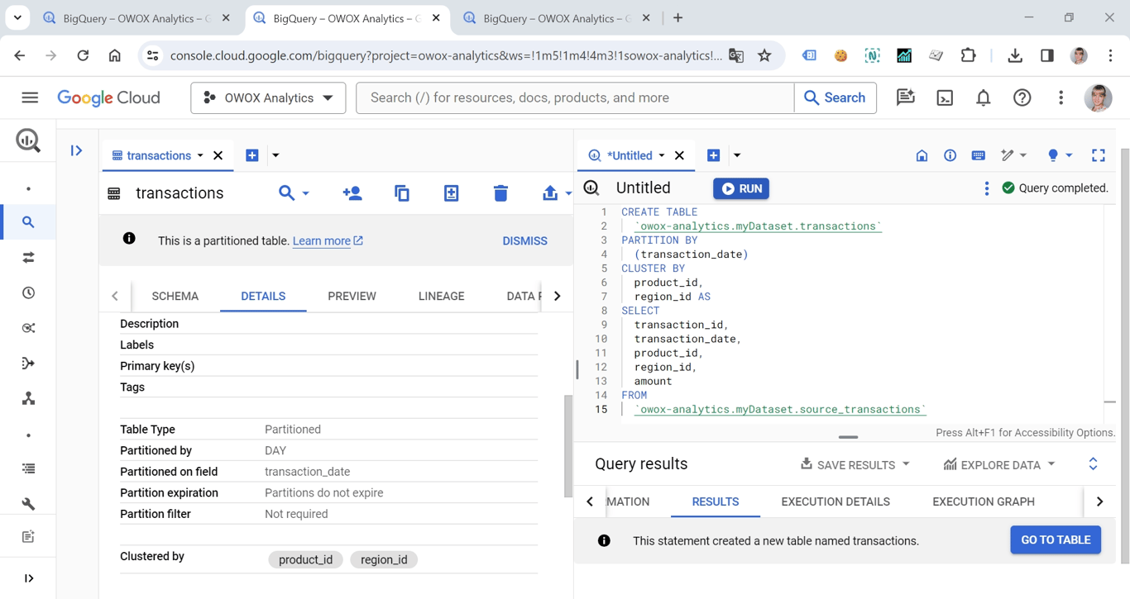Open Scheduled queries clock icon
Image resolution: width=1130 pixels, height=599 pixels.
(28, 292)
